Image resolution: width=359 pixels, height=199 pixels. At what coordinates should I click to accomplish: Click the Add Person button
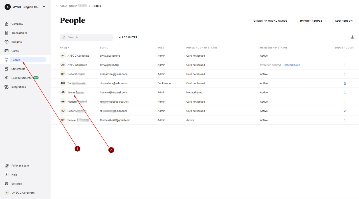pos(344,21)
